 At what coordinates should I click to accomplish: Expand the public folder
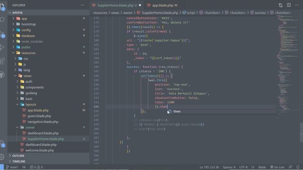click(48, 47)
